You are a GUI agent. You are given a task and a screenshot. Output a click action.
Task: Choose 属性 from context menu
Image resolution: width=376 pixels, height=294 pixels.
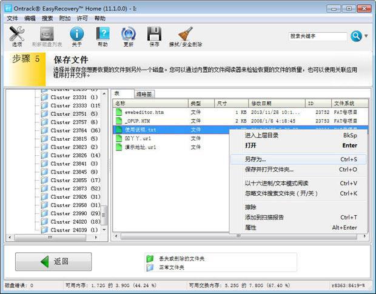pyautogui.click(x=298, y=227)
